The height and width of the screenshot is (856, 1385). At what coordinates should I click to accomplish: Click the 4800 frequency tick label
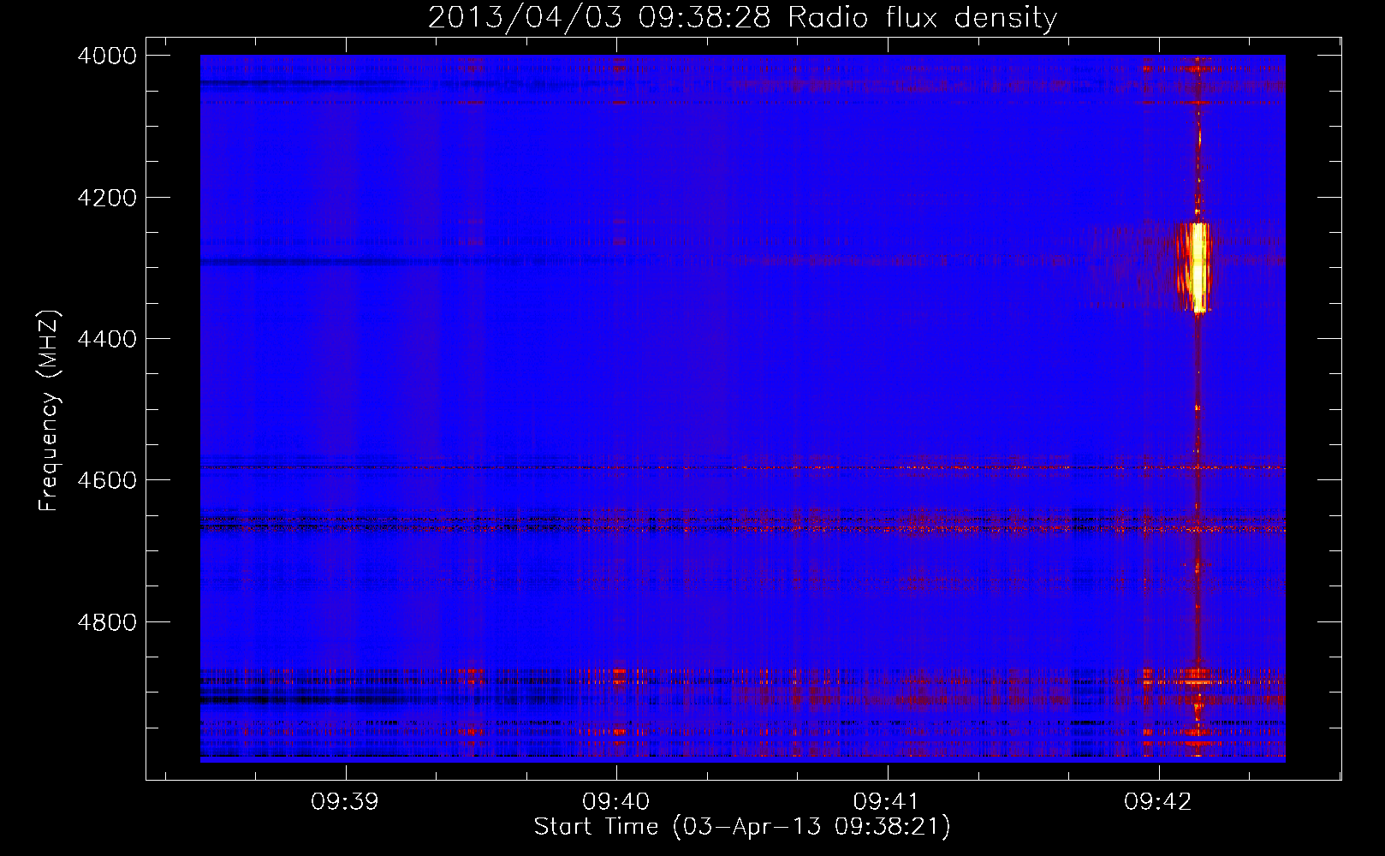pos(107,622)
